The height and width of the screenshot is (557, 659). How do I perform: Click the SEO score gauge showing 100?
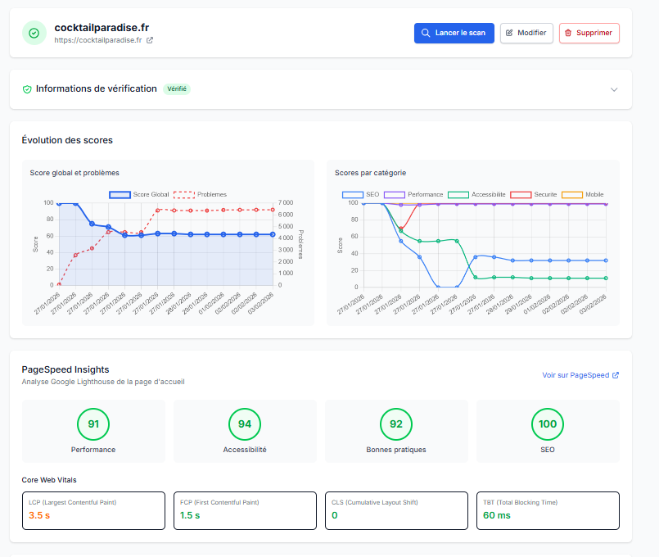[547, 424]
